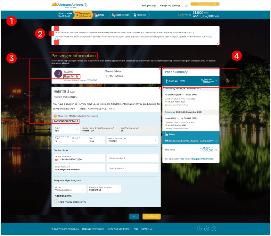Click the Last/Family name field

coord(139,130)
